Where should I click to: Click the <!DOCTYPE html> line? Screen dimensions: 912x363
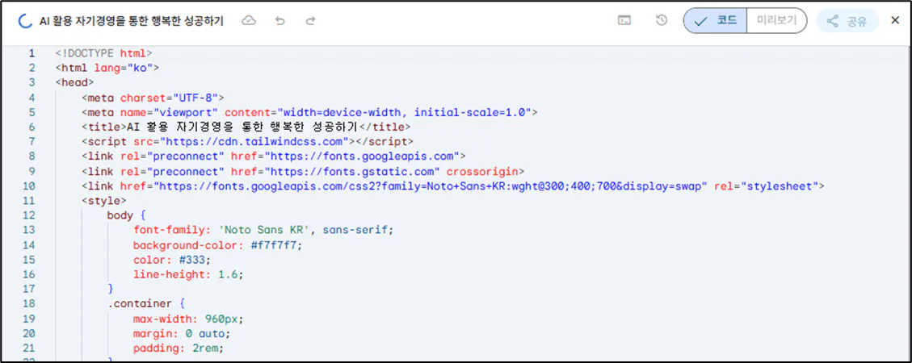click(103, 53)
